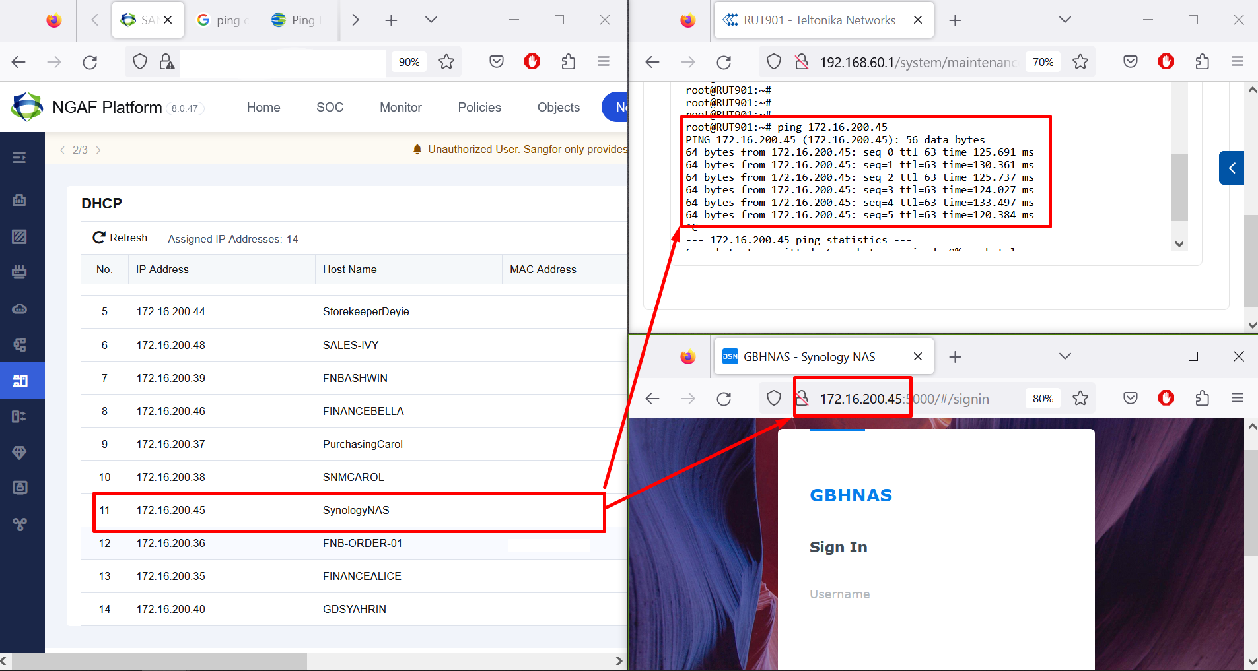Go back in the GBHNAS browser window

click(652, 399)
